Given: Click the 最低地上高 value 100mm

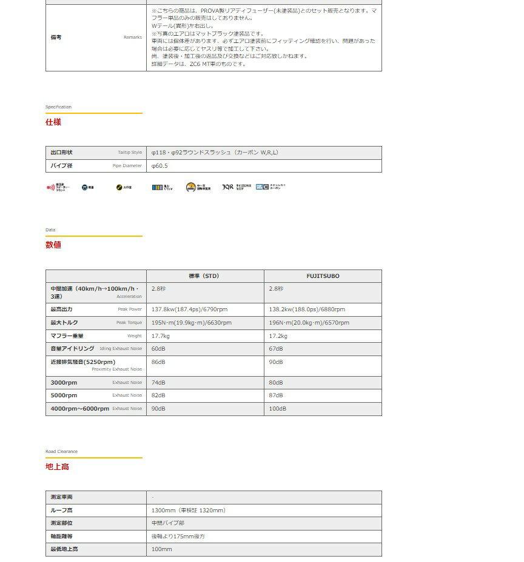Looking at the screenshot, I should pyautogui.click(x=162, y=549).
